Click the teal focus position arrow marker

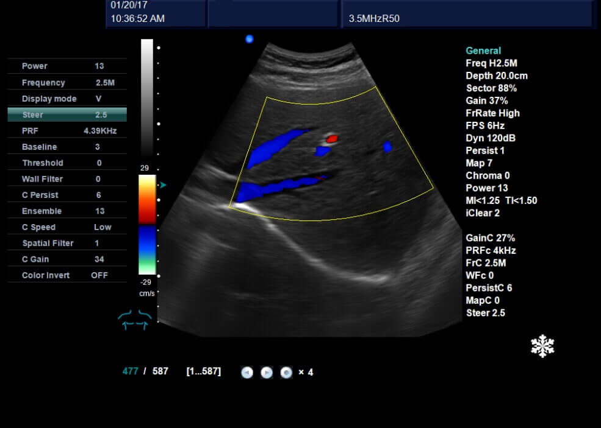(164, 185)
